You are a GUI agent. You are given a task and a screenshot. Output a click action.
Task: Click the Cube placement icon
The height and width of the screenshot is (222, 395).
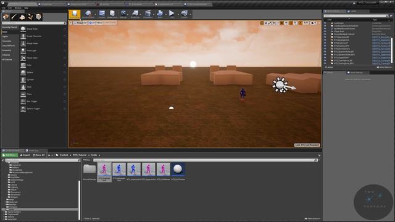[23, 65]
